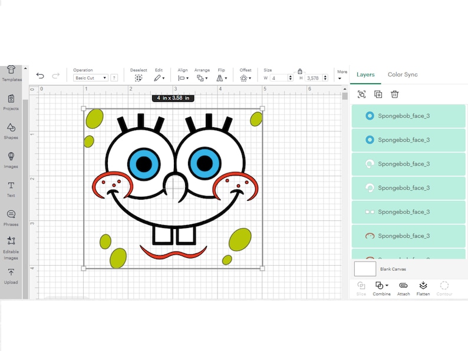
Task: Switch to the Layers tab
Action: pyautogui.click(x=365, y=75)
